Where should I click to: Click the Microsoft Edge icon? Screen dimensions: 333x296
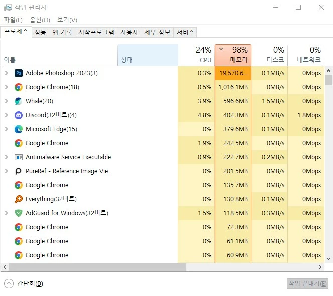pos(19,129)
